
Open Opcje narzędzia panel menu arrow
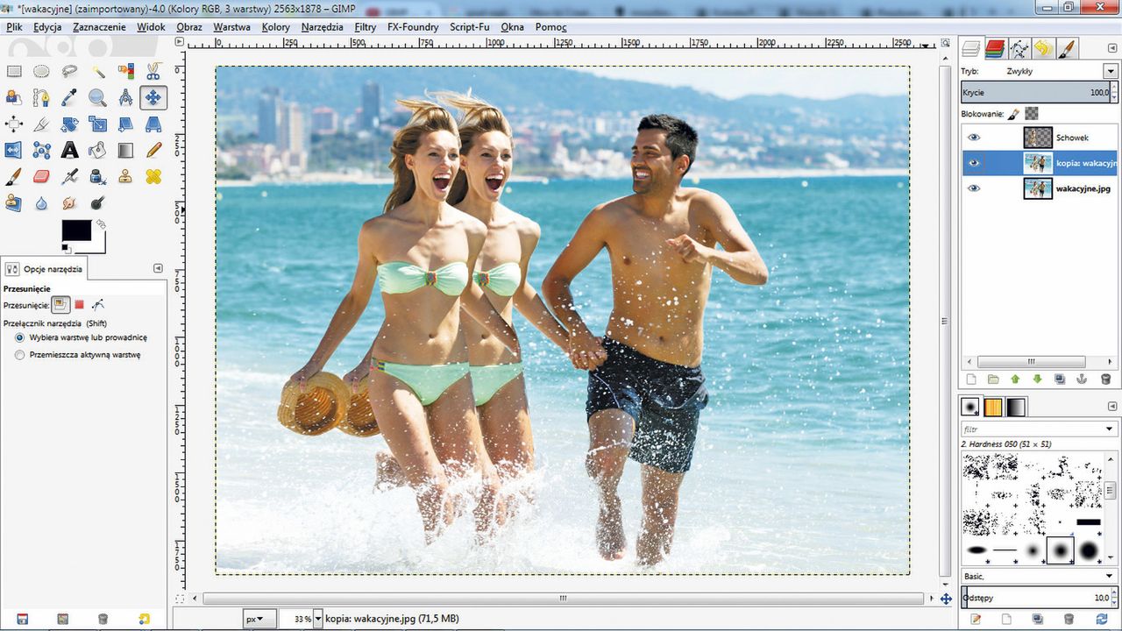point(158,268)
